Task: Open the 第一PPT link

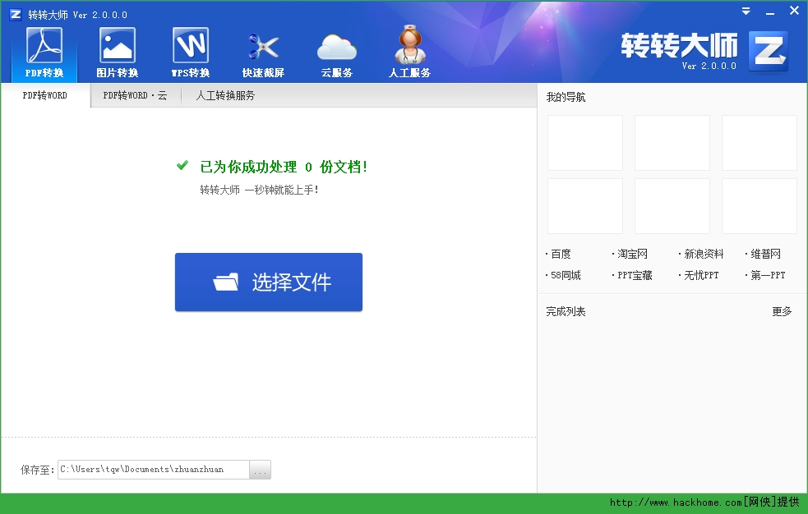Action: pyautogui.click(x=768, y=275)
